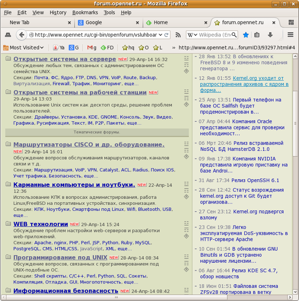Click the tab groups grid icon
The height and width of the screenshot is (301, 299).
pos(291,23)
